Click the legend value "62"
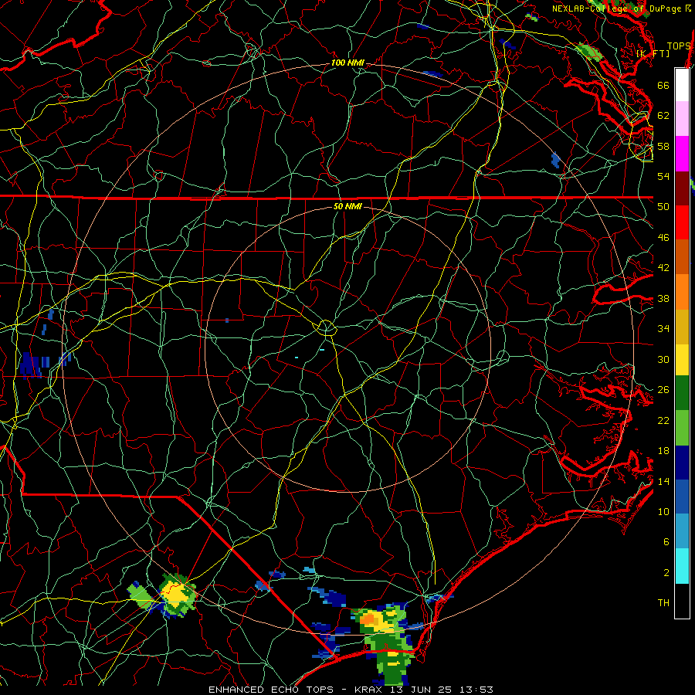The image size is (695, 695). tap(663, 116)
